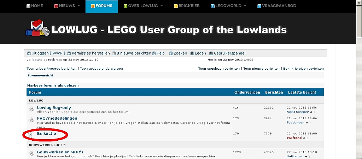Click the nieuwe berichten icon
Screen dimensions: 362x159
tap(114, 53)
